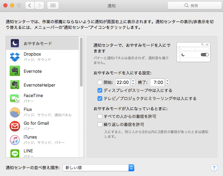The height and width of the screenshot is (176, 223).
Task: Go back with the left arrow button
Action: [30, 5]
